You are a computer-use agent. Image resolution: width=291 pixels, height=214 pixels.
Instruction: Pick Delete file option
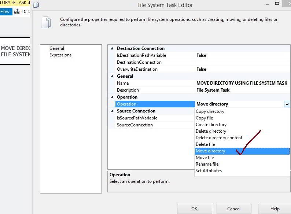(242, 144)
